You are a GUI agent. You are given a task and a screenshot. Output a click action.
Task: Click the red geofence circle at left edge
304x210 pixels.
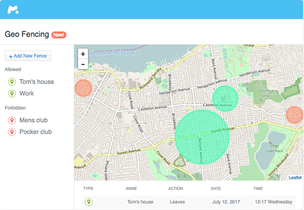coord(83,88)
